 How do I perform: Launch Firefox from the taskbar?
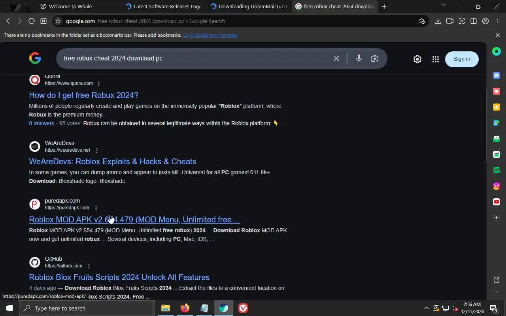point(185,308)
